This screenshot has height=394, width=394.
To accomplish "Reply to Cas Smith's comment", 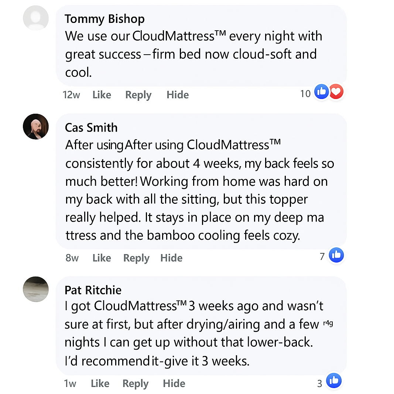I will [136, 258].
